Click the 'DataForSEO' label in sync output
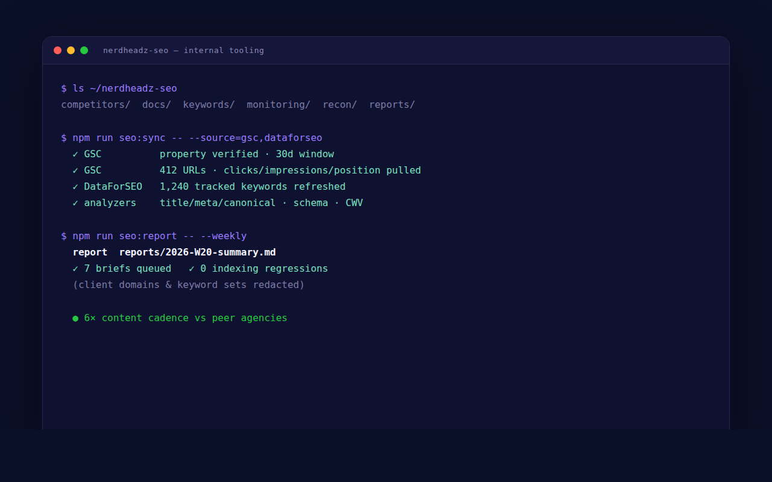The image size is (772, 482). [113, 187]
